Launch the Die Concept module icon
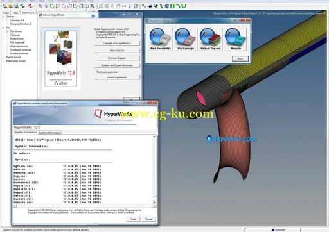This screenshot has height=232, width=329. pyautogui.click(x=186, y=39)
